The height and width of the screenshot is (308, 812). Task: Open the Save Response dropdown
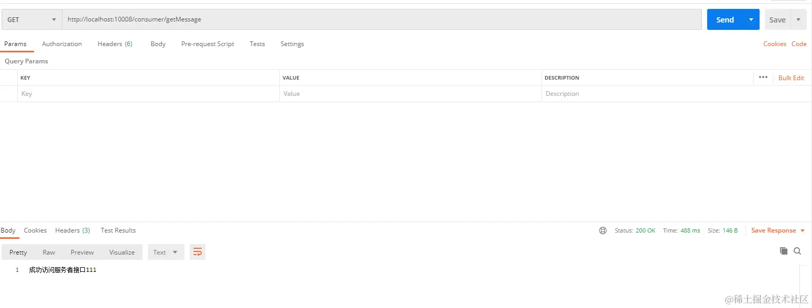click(x=778, y=230)
